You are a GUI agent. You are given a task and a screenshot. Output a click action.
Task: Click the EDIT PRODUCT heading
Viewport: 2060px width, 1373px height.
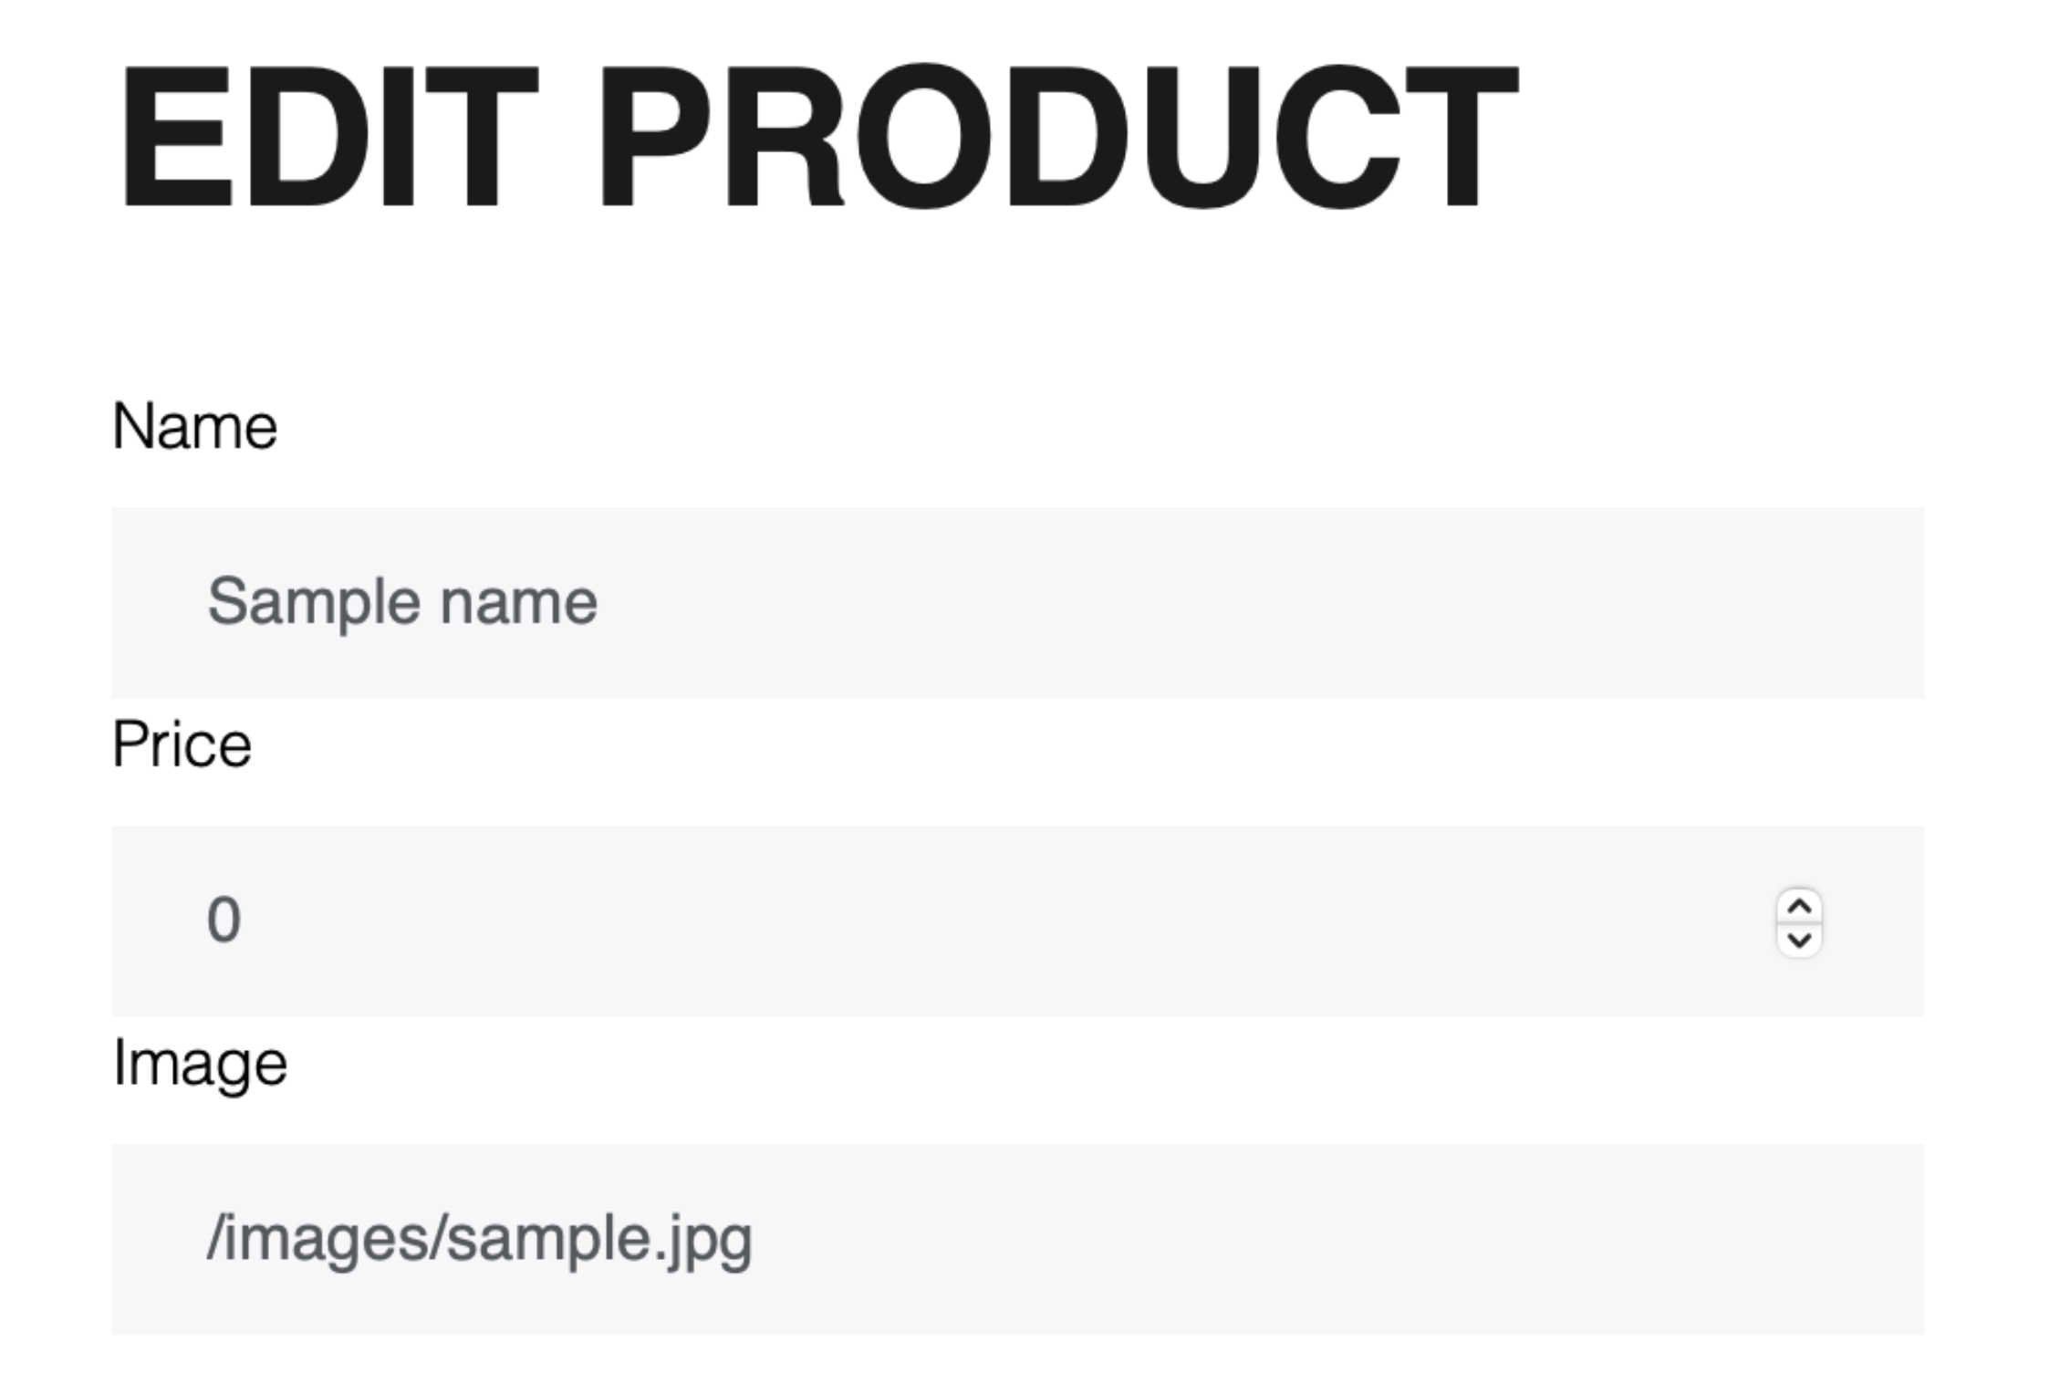click(x=817, y=137)
